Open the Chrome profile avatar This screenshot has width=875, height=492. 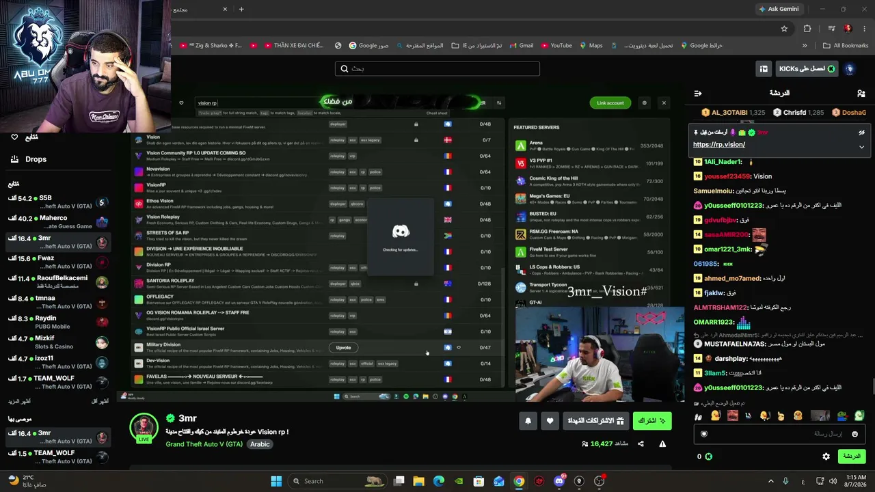(848, 29)
